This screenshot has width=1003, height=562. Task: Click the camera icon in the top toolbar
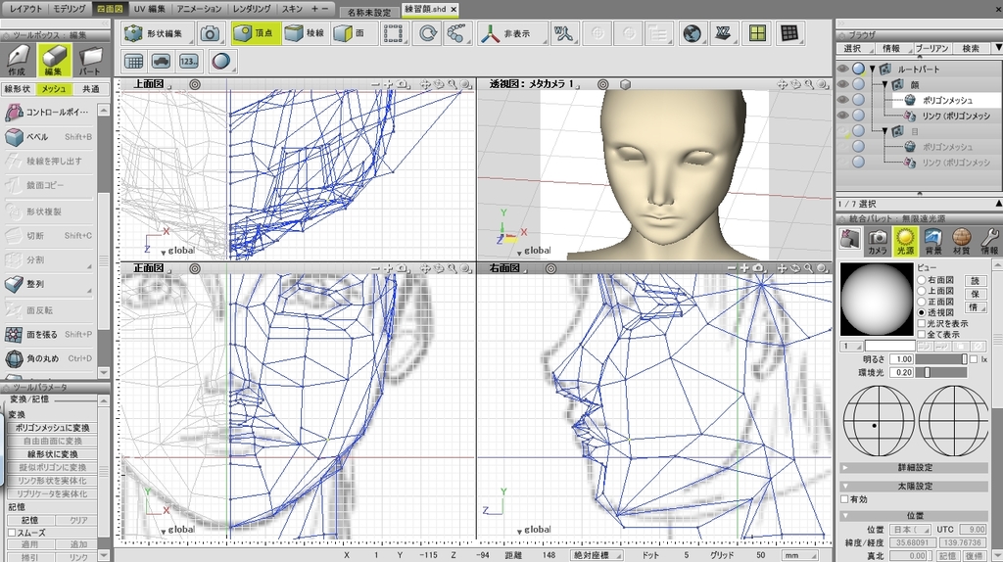pos(210,33)
